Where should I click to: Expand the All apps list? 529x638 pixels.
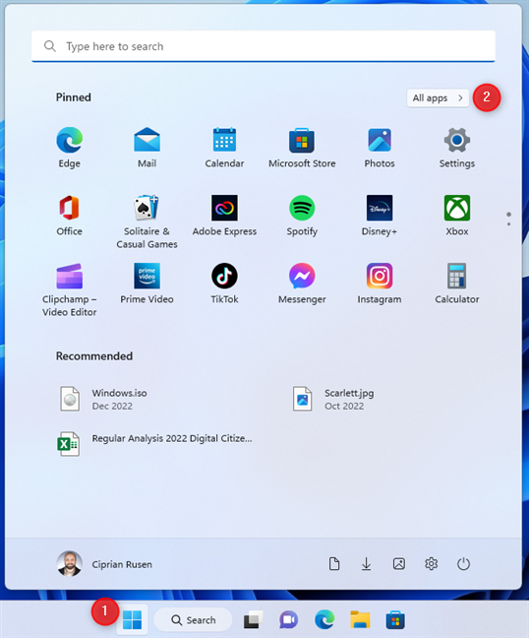click(x=438, y=98)
